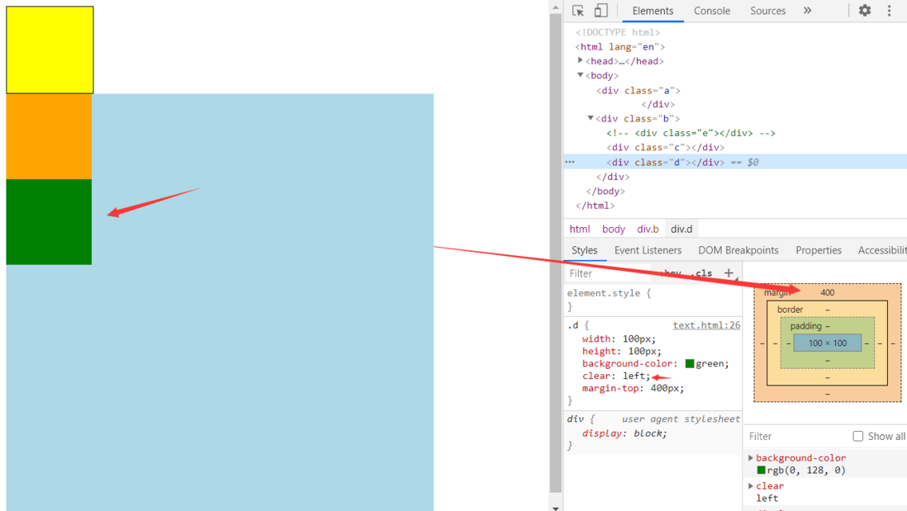Viewport: 907px width, 511px height.
Task: Expand computed clear property
Action: (x=751, y=486)
